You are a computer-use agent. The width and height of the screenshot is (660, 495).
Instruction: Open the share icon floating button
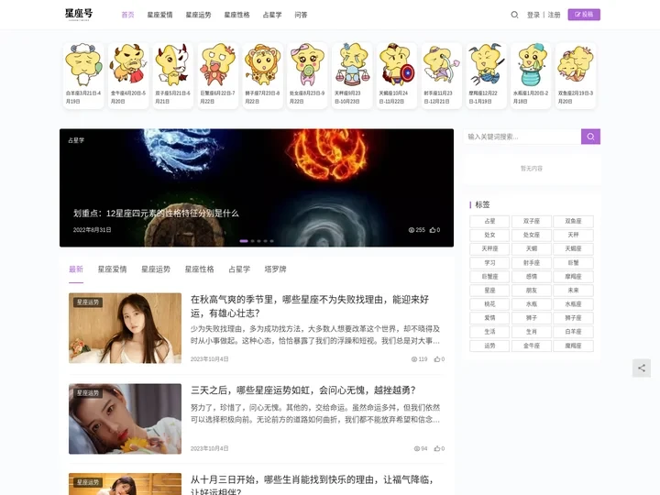coord(642,368)
